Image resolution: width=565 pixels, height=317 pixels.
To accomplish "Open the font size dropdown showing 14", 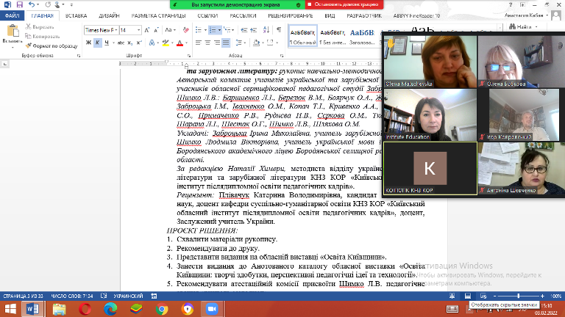I will coord(139,30).
